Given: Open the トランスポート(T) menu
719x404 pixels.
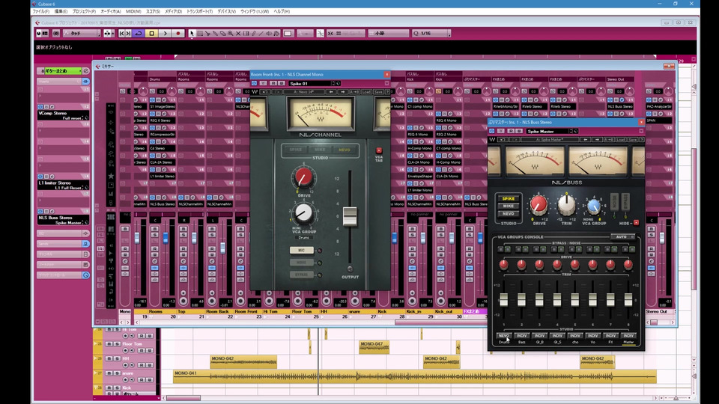Looking at the screenshot, I should pyautogui.click(x=199, y=11).
